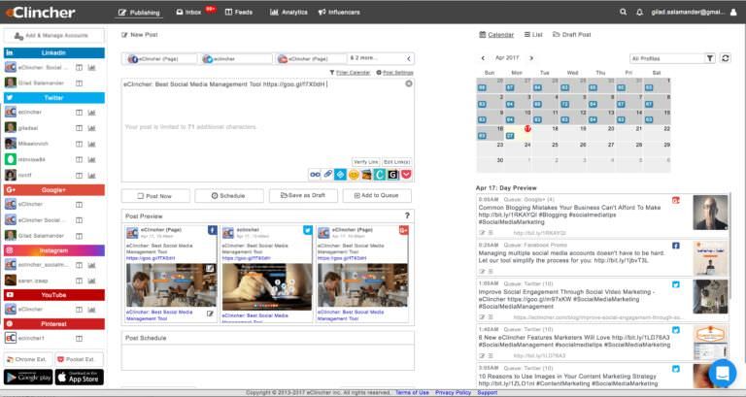This screenshot has height=397, width=746.
Task: Open the search icon in top bar
Action: click(x=623, y=12)
